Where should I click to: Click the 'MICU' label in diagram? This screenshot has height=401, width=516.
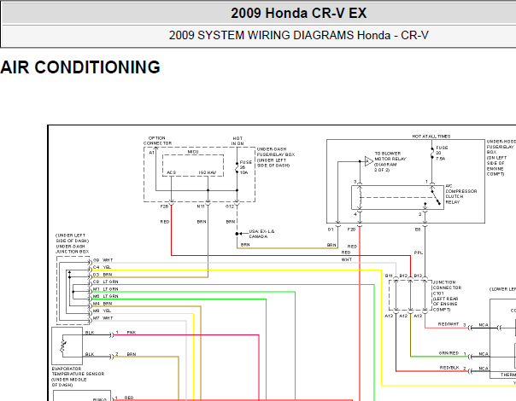click(193, 152)
